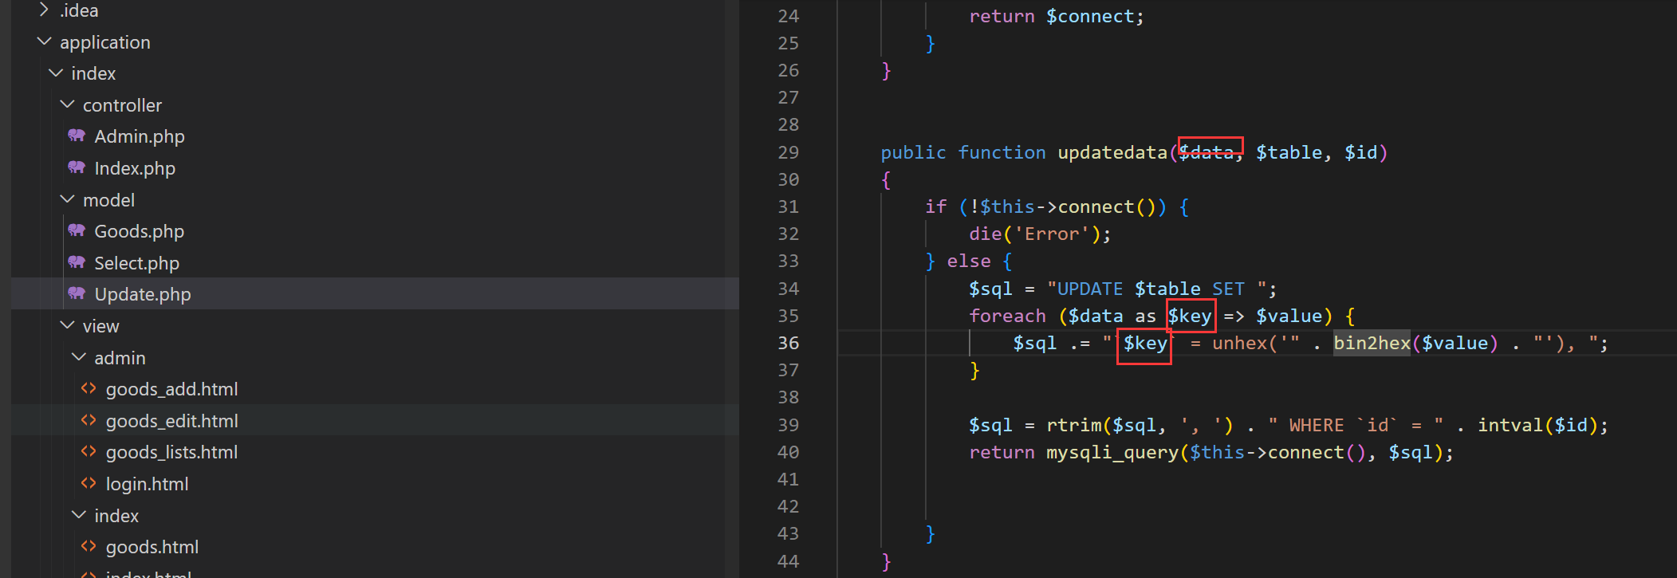
Task: Open goods.html under the index view folder
Action: [x=152, y=547]
